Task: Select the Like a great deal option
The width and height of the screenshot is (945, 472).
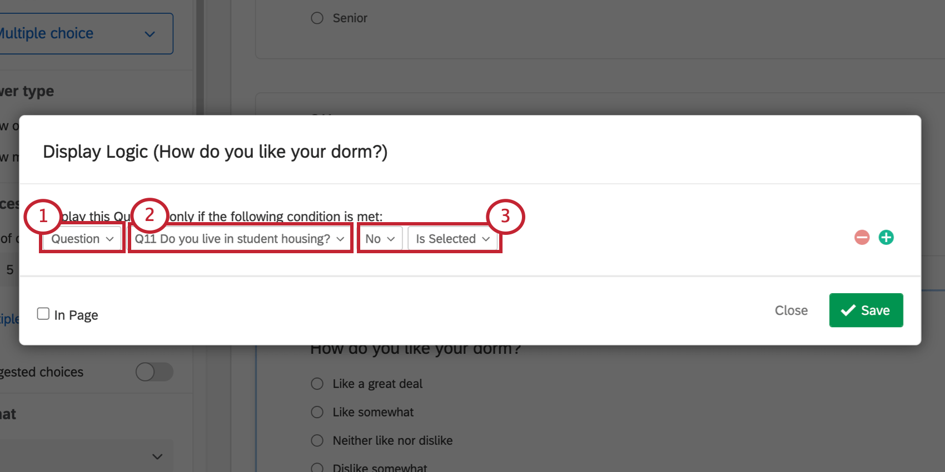Action: point(317,384)
